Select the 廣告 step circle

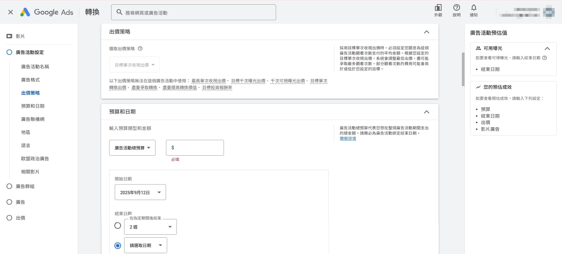(9, 202)
